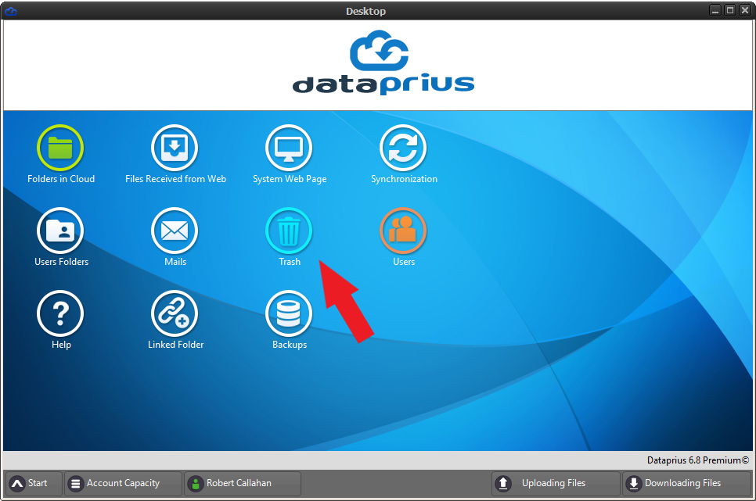Open the Users Folders icon
The height and width of the screenshot is (501, 756).
(x=60, y=231)
